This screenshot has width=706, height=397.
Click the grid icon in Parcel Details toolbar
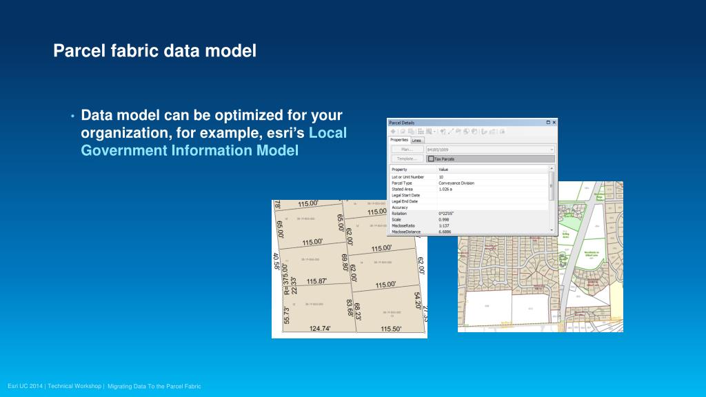[x=421, y=132]
